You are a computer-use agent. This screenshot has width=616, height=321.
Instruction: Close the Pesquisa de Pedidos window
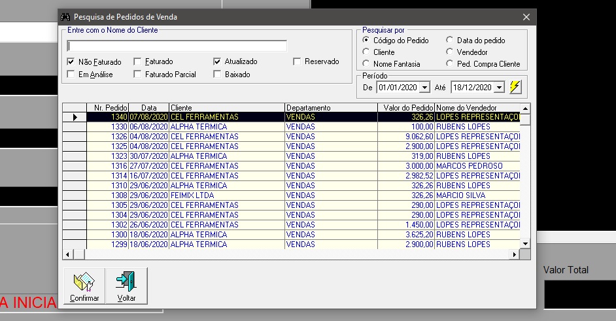point(526,17)
